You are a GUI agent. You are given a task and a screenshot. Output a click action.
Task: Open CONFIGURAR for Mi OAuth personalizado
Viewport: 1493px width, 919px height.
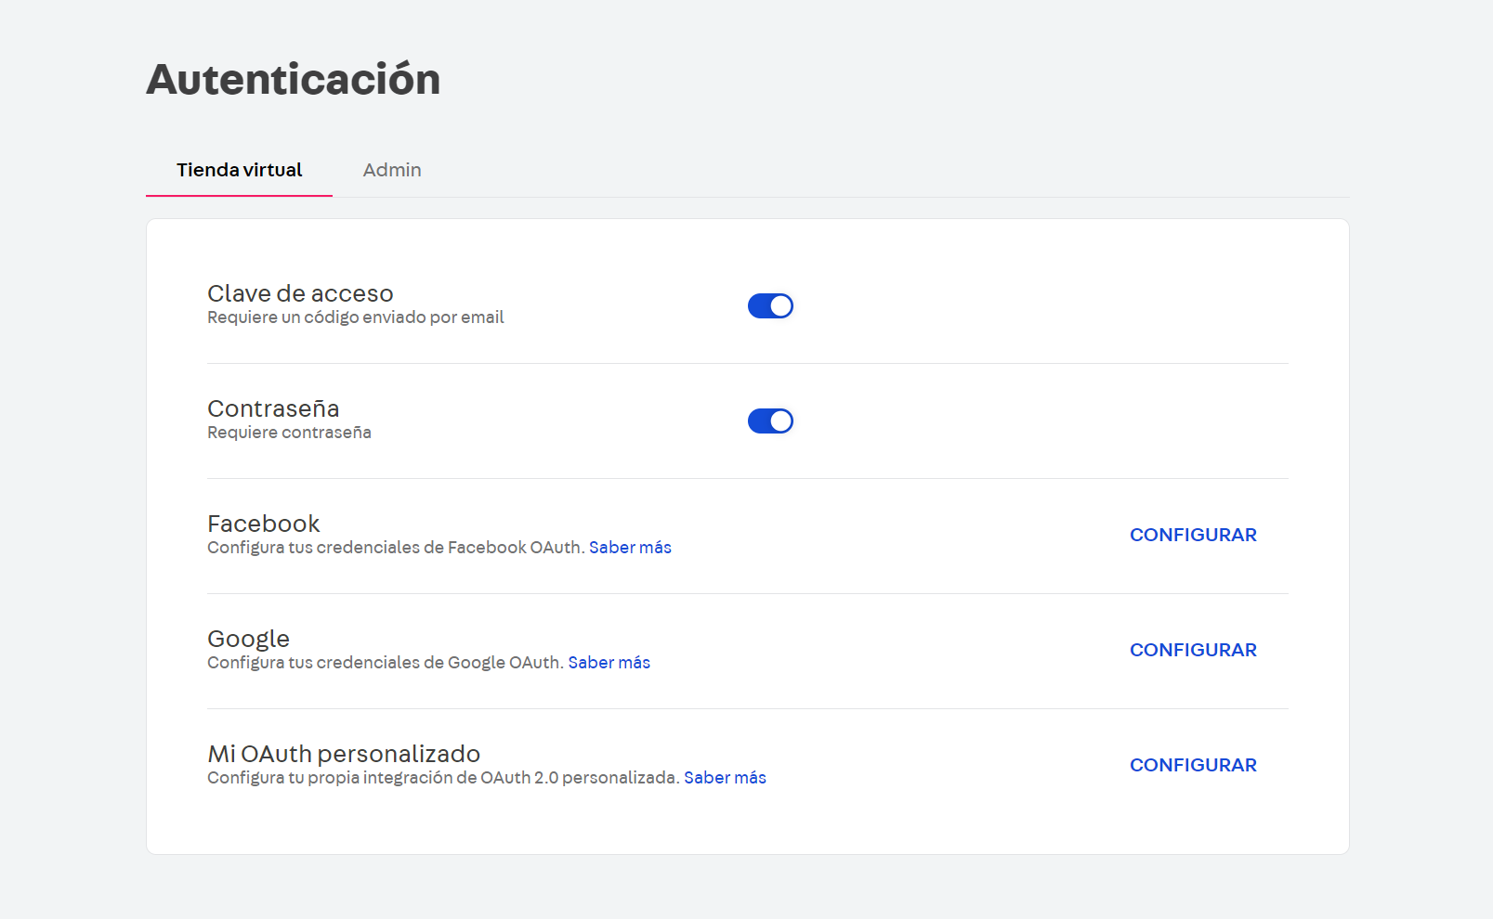click(1193, 764)
